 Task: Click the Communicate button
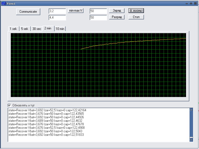tap(28, 12)
